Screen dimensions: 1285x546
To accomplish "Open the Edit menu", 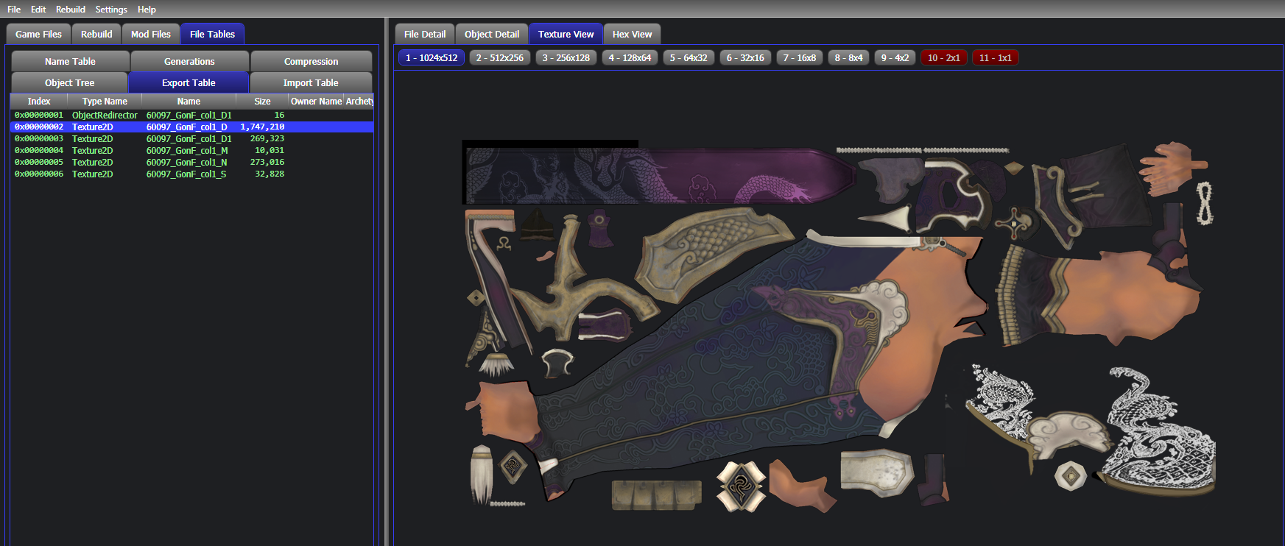I will tap(38, 10).
